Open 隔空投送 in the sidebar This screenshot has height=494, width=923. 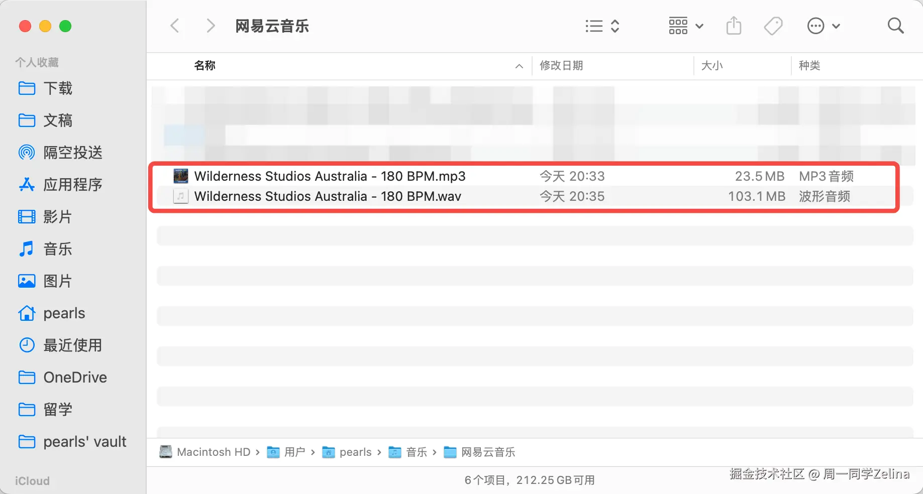[x=73, y=153]
